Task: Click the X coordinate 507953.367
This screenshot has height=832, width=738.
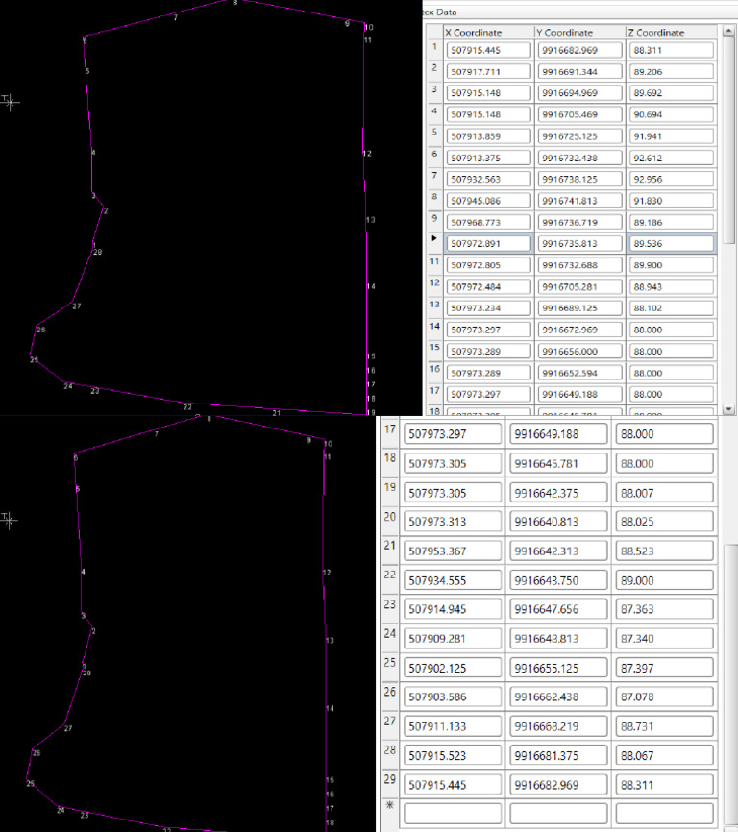Action: tap(453, 551)
